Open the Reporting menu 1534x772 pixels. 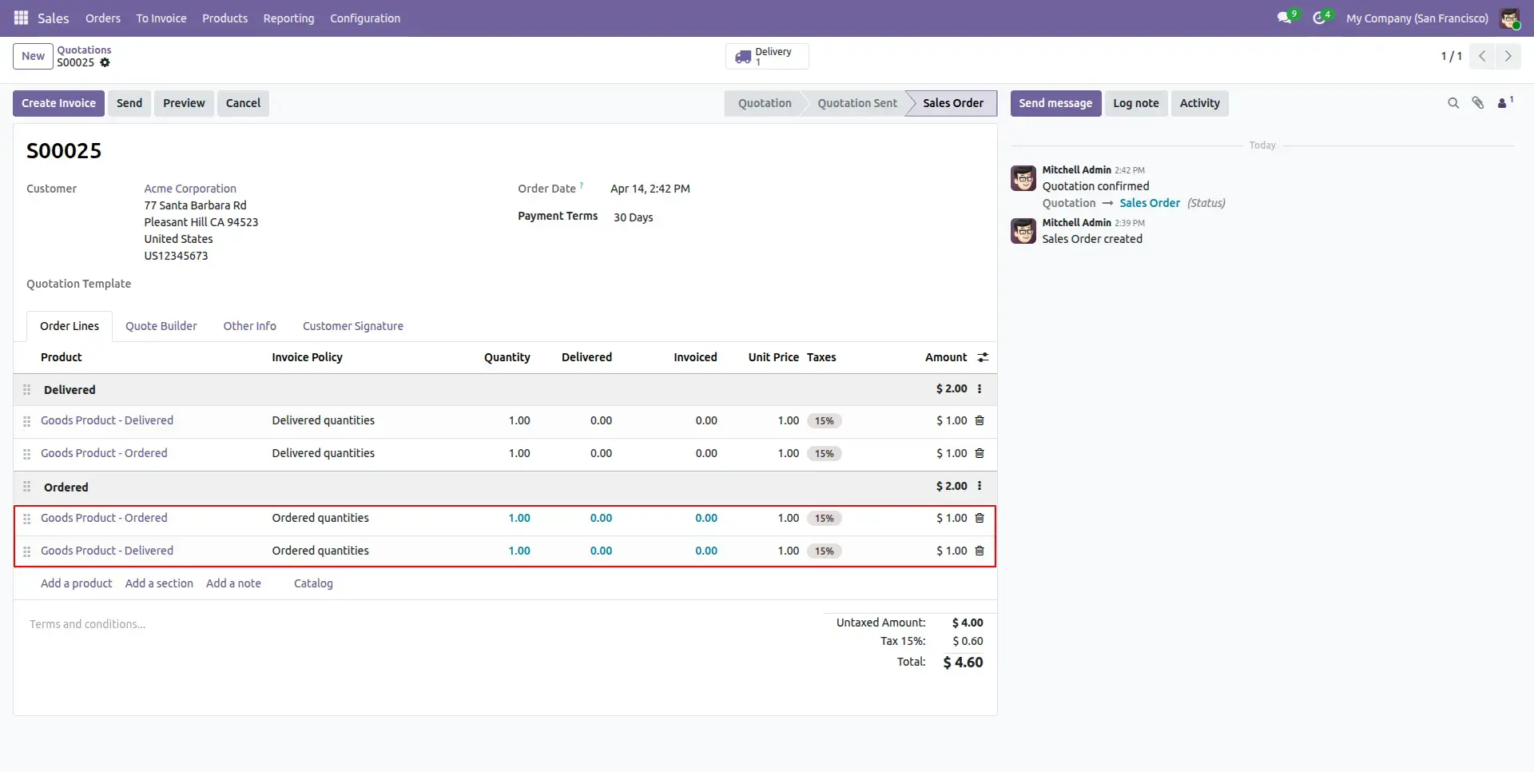[x=288, y=18]
